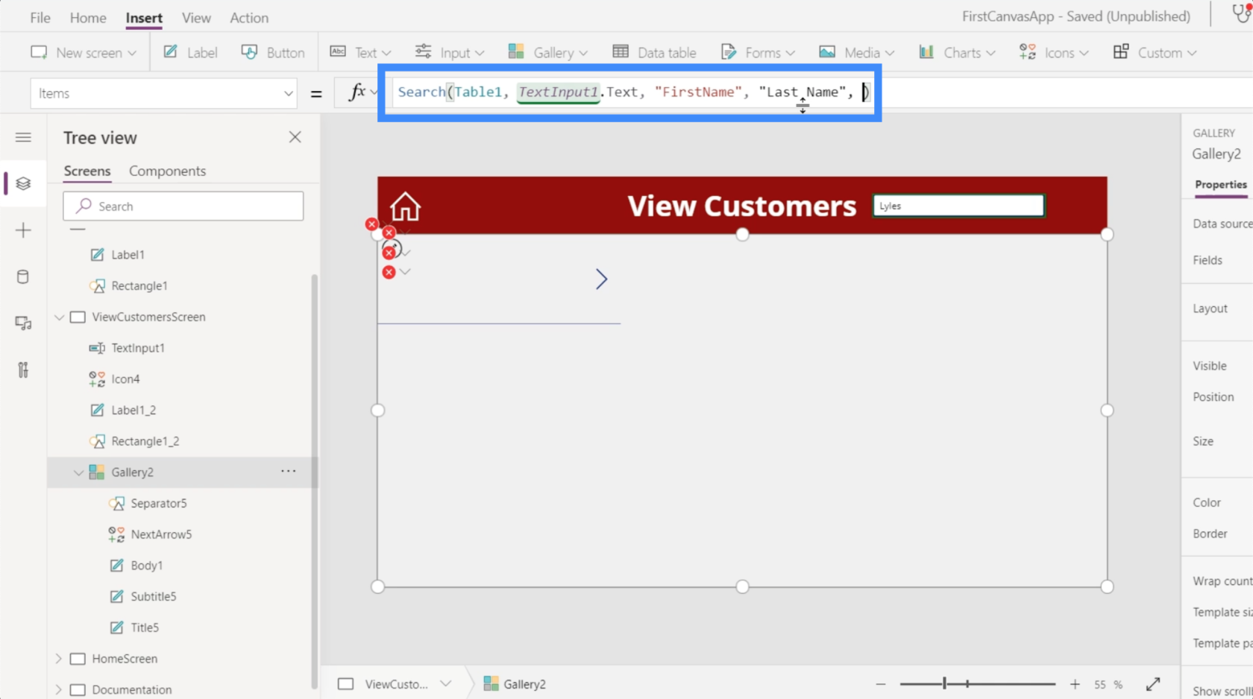Click the next arrow in the gallery
This screenshot has width=1253, height=699.
(x=601, y=279)
